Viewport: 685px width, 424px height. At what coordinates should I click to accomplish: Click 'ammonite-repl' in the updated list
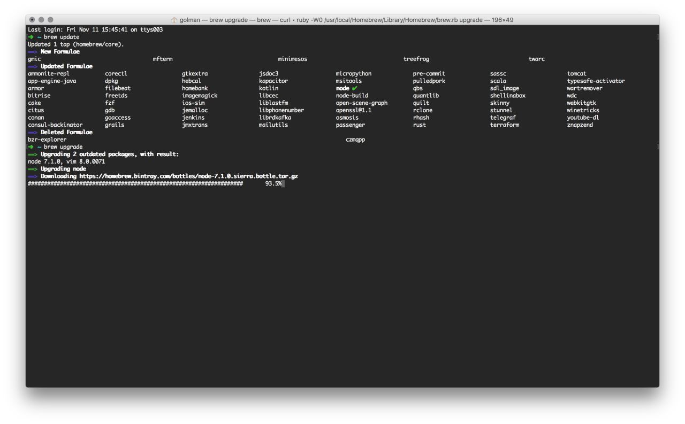[x=49, y=74]
